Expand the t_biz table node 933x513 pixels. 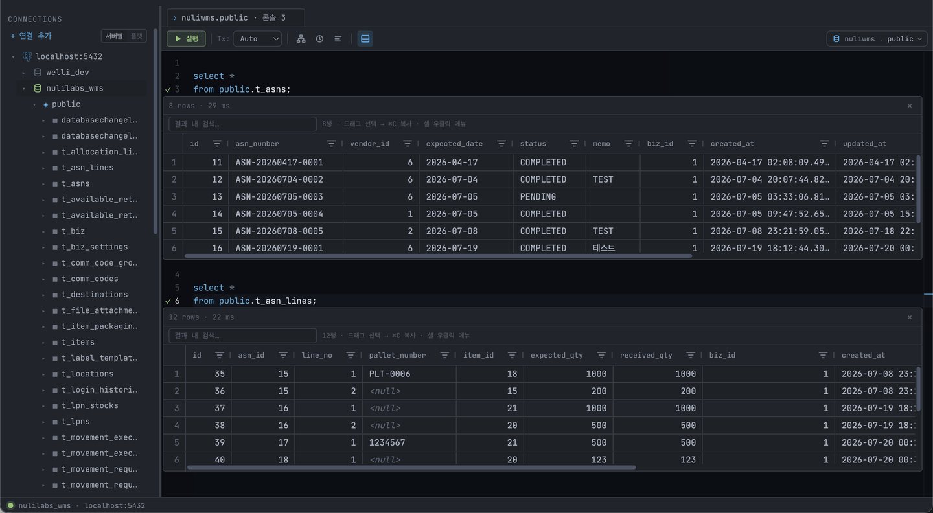44,231
